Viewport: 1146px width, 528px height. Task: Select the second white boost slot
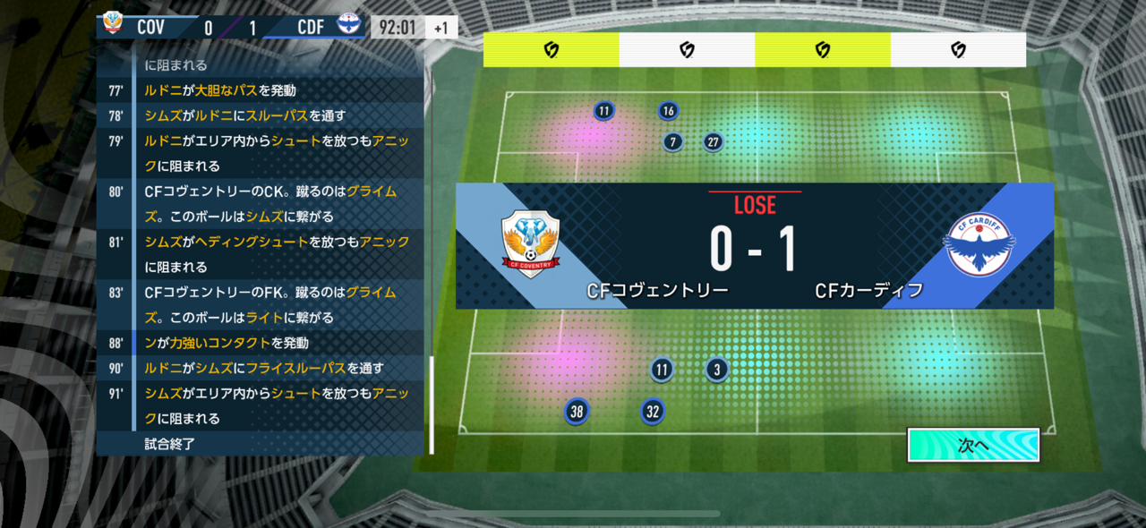coord(687,50)
